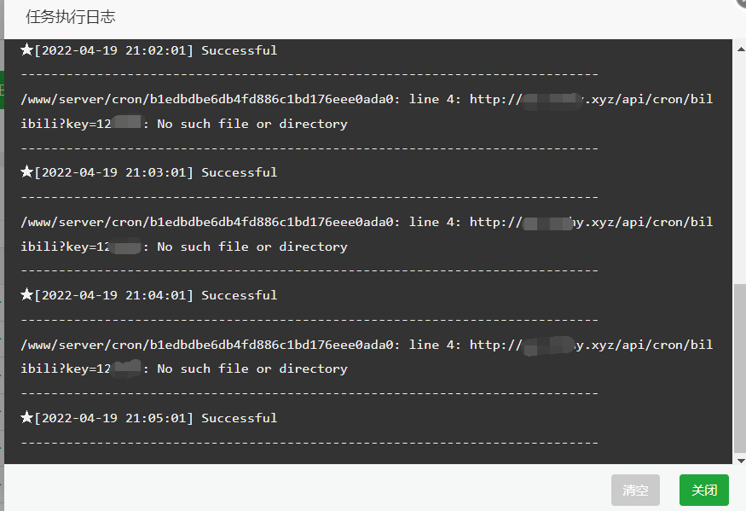This screenshot has height=511, width=746.
Task: Click the scrollbar down arrow of the log
Action: point(740,460)
